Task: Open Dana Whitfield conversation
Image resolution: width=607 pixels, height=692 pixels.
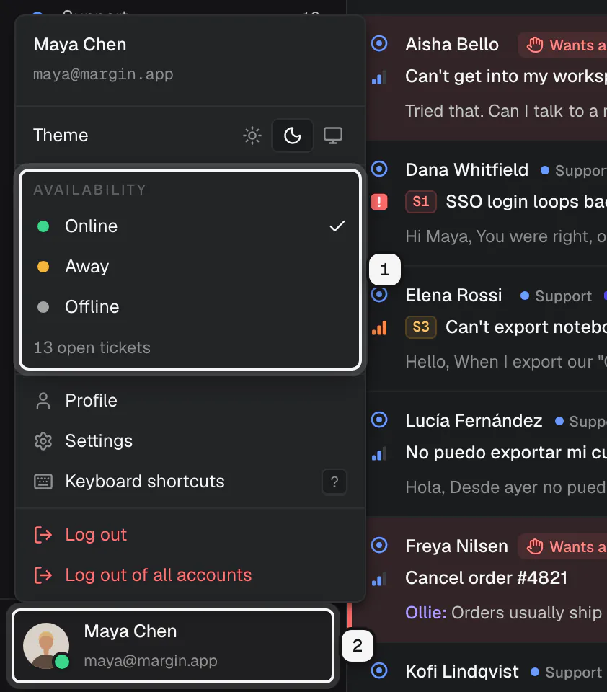Action: click(x=487, y=203)
